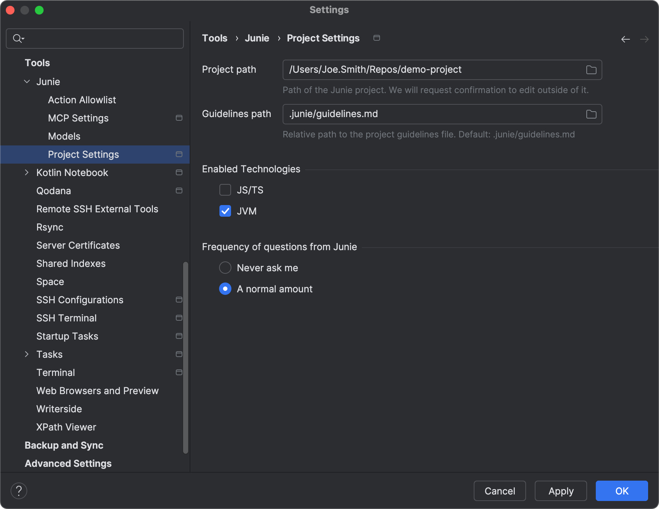Browse for a Project path folder
The width and height of the screenshot is (659, 509).
tap(591, 70)
